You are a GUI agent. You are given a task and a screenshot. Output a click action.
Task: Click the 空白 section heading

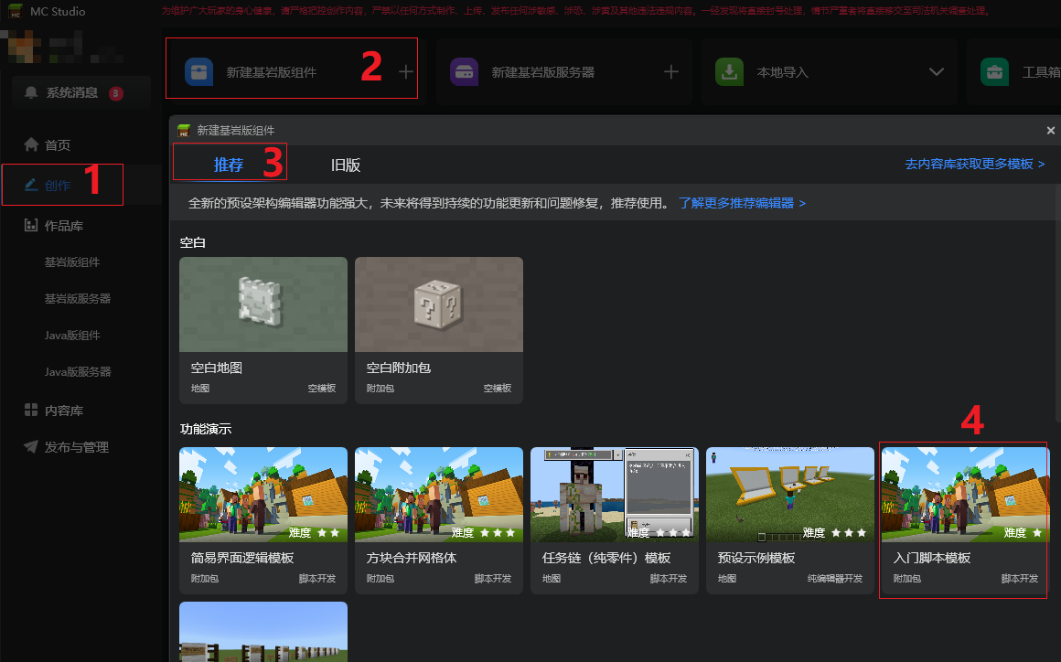193,242
